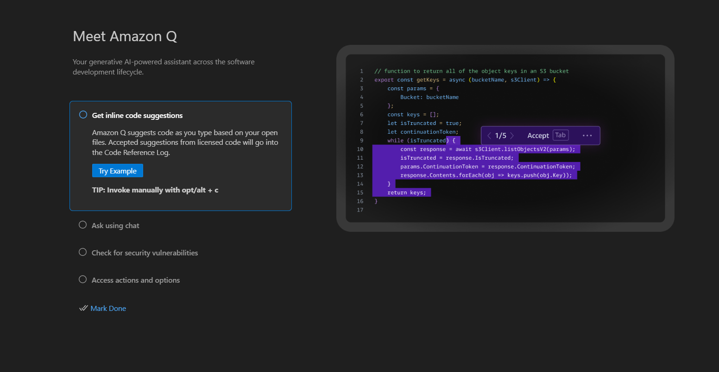Click the Meet Amazon Q heading
The height and width of the screenshot is (372, 719).
point(125,36)
